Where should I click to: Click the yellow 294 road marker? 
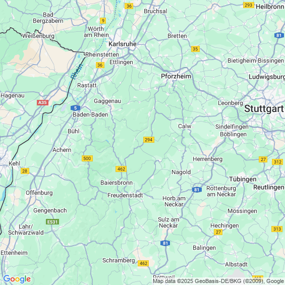tap(149, 140)
